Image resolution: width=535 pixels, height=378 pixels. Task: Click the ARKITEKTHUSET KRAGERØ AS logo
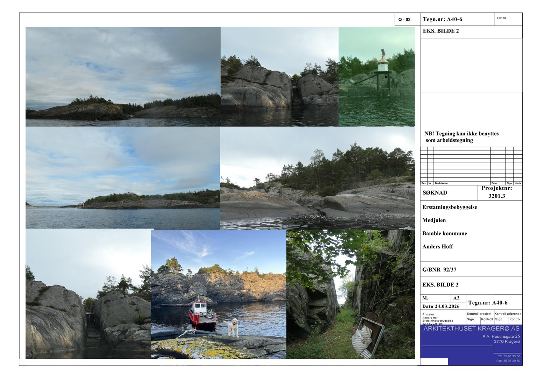pos(471,329)
